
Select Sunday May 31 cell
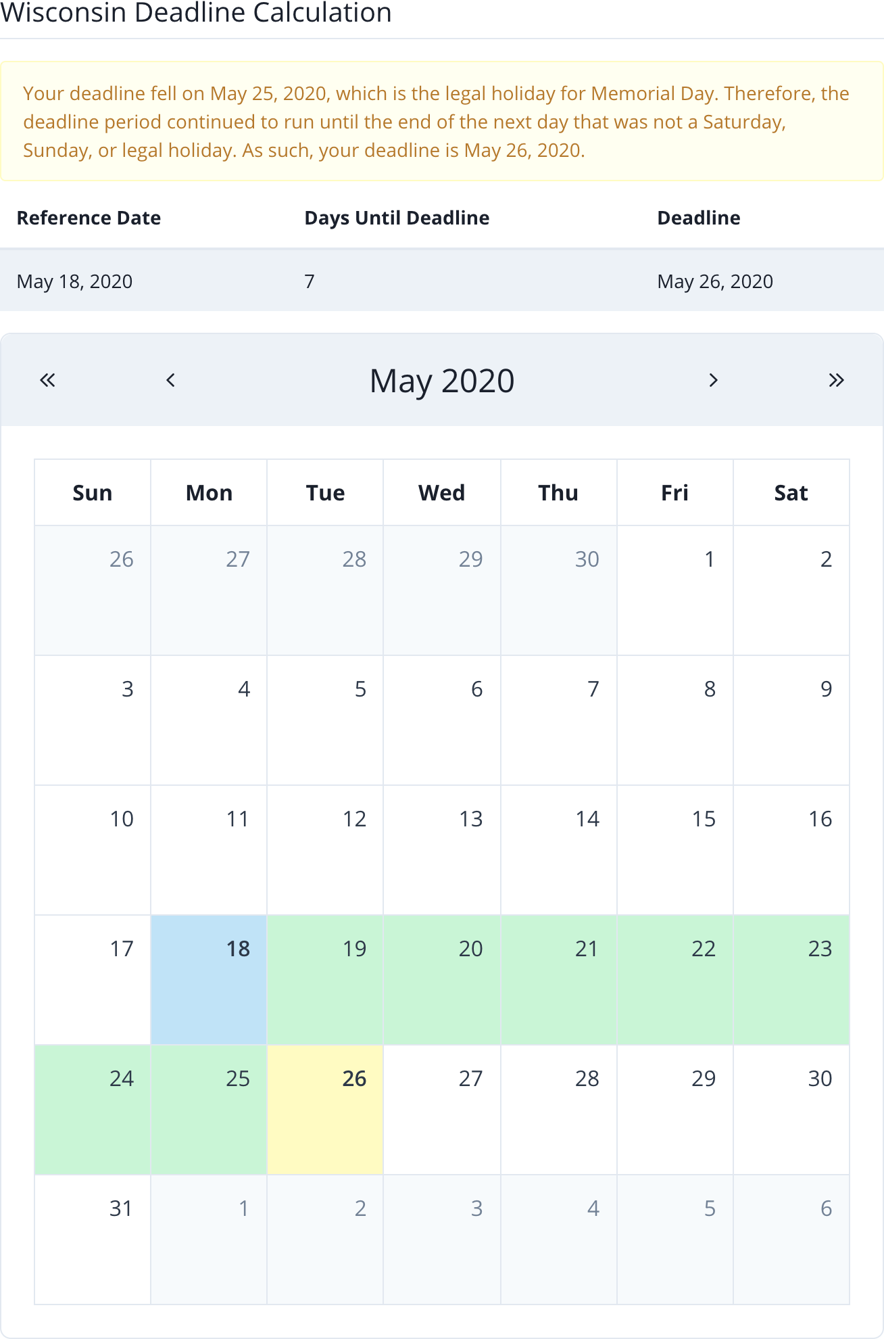(x=93, y=1239)
